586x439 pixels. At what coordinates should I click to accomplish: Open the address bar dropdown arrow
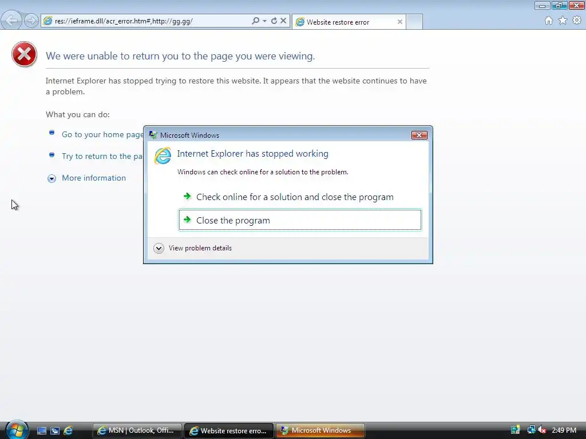coord(264,21)
